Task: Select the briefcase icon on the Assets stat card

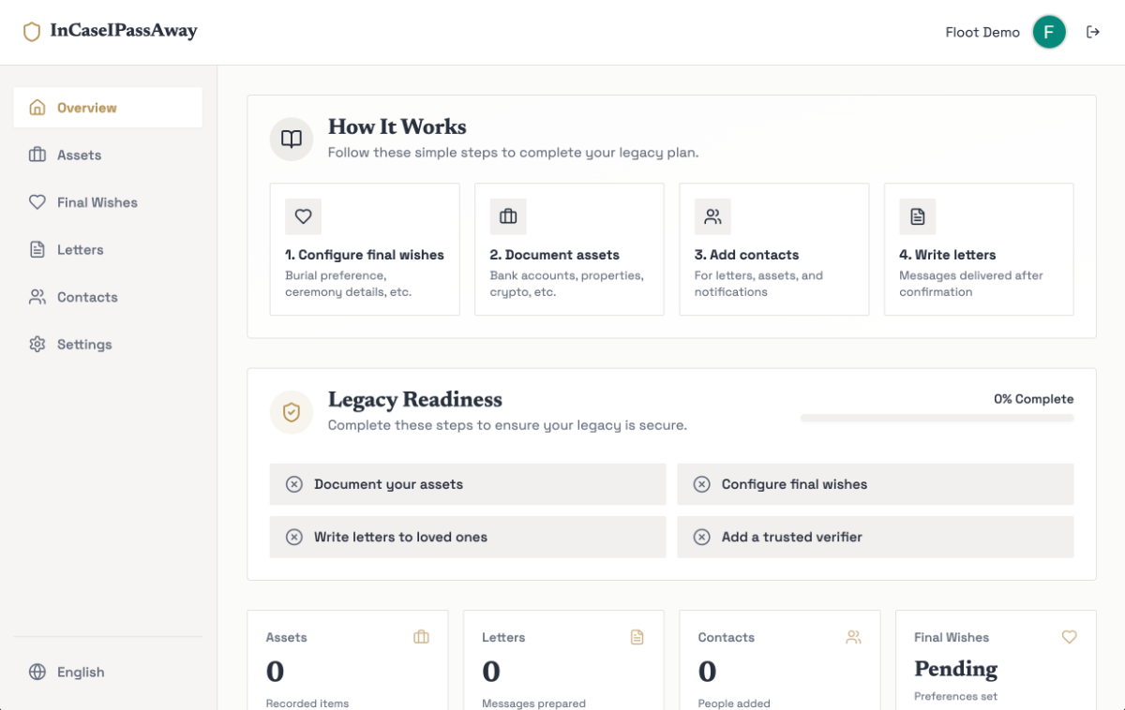Action: tap(421, 637)
